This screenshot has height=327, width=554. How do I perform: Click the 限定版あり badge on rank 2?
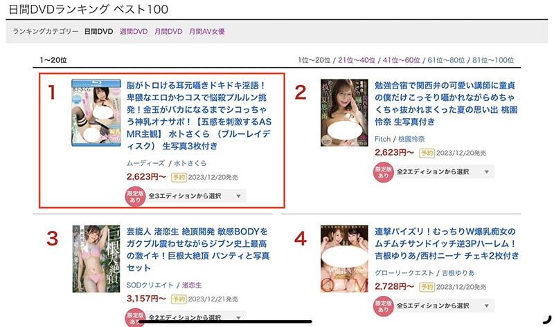coord(384,172)
